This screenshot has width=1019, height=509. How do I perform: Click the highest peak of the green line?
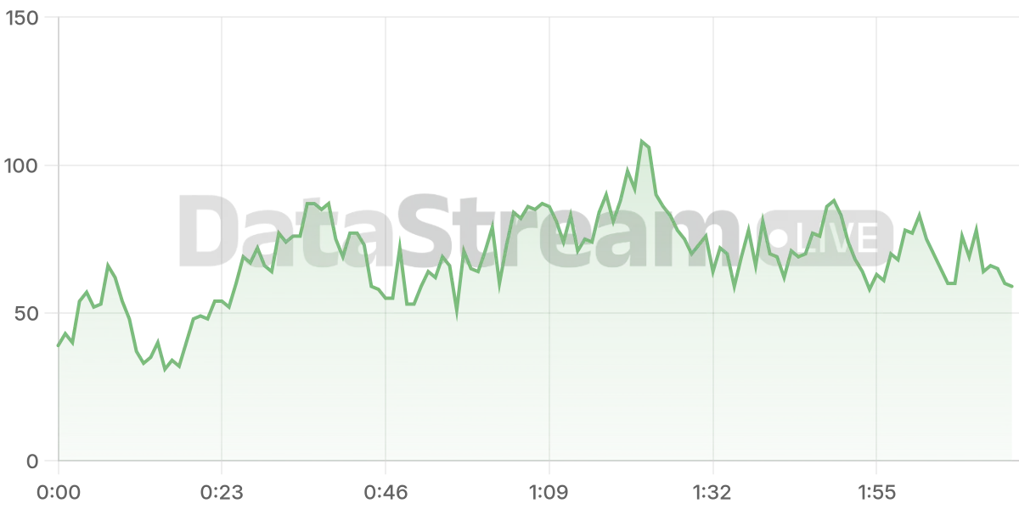click(642, 142)
